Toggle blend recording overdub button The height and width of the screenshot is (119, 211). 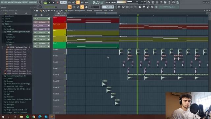coord(82,2)
